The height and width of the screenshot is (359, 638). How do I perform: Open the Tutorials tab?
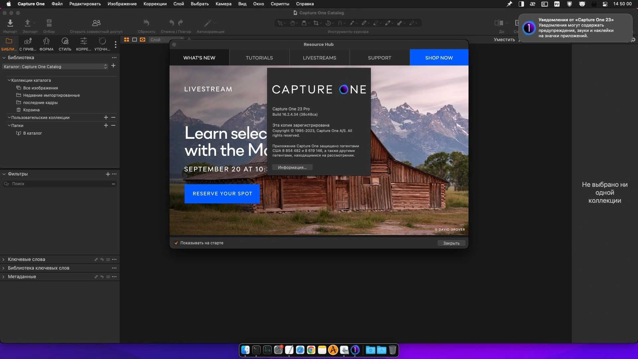pyautogui.click(x=259, y=58)
